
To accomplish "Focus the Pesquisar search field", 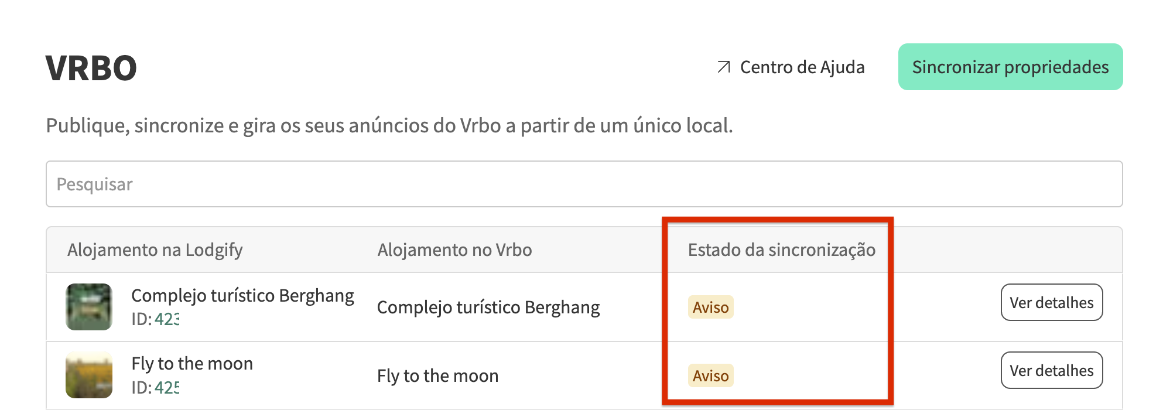I will click(584, 184).
